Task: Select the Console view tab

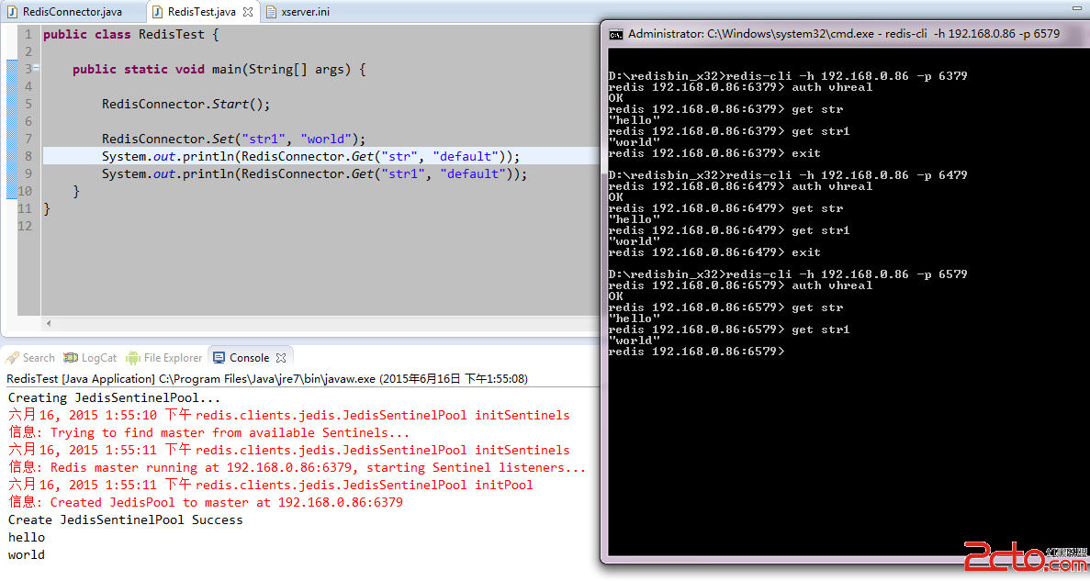Action: tap(249, 358)
